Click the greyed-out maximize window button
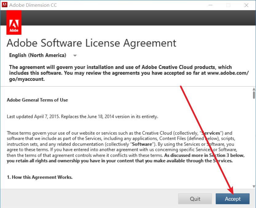The image size is (256, 208). 228,5
